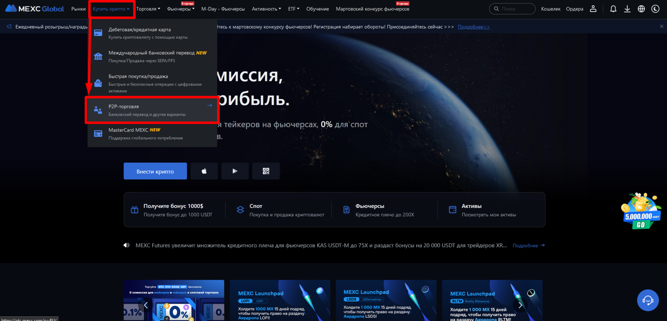The width and height of the screenshot is (667, 321).
Task: Click the Futures document icon
Action: click(x=346, y=210)
